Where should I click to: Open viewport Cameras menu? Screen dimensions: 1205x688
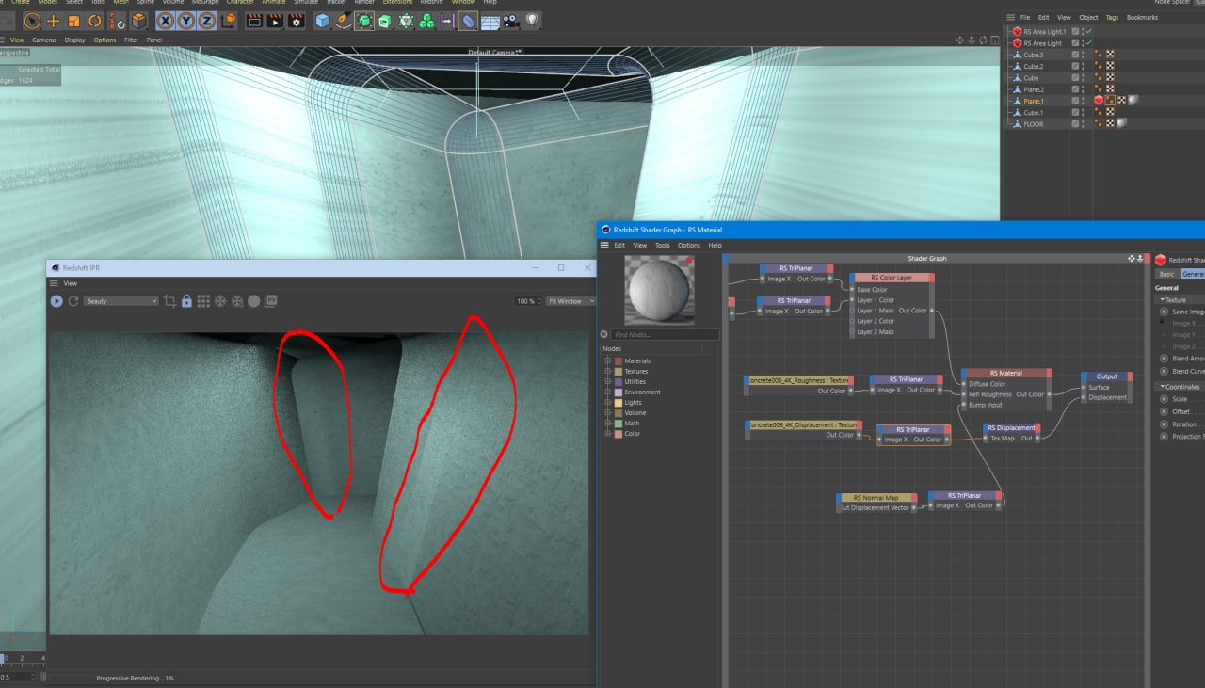click(x=44, y=40)
